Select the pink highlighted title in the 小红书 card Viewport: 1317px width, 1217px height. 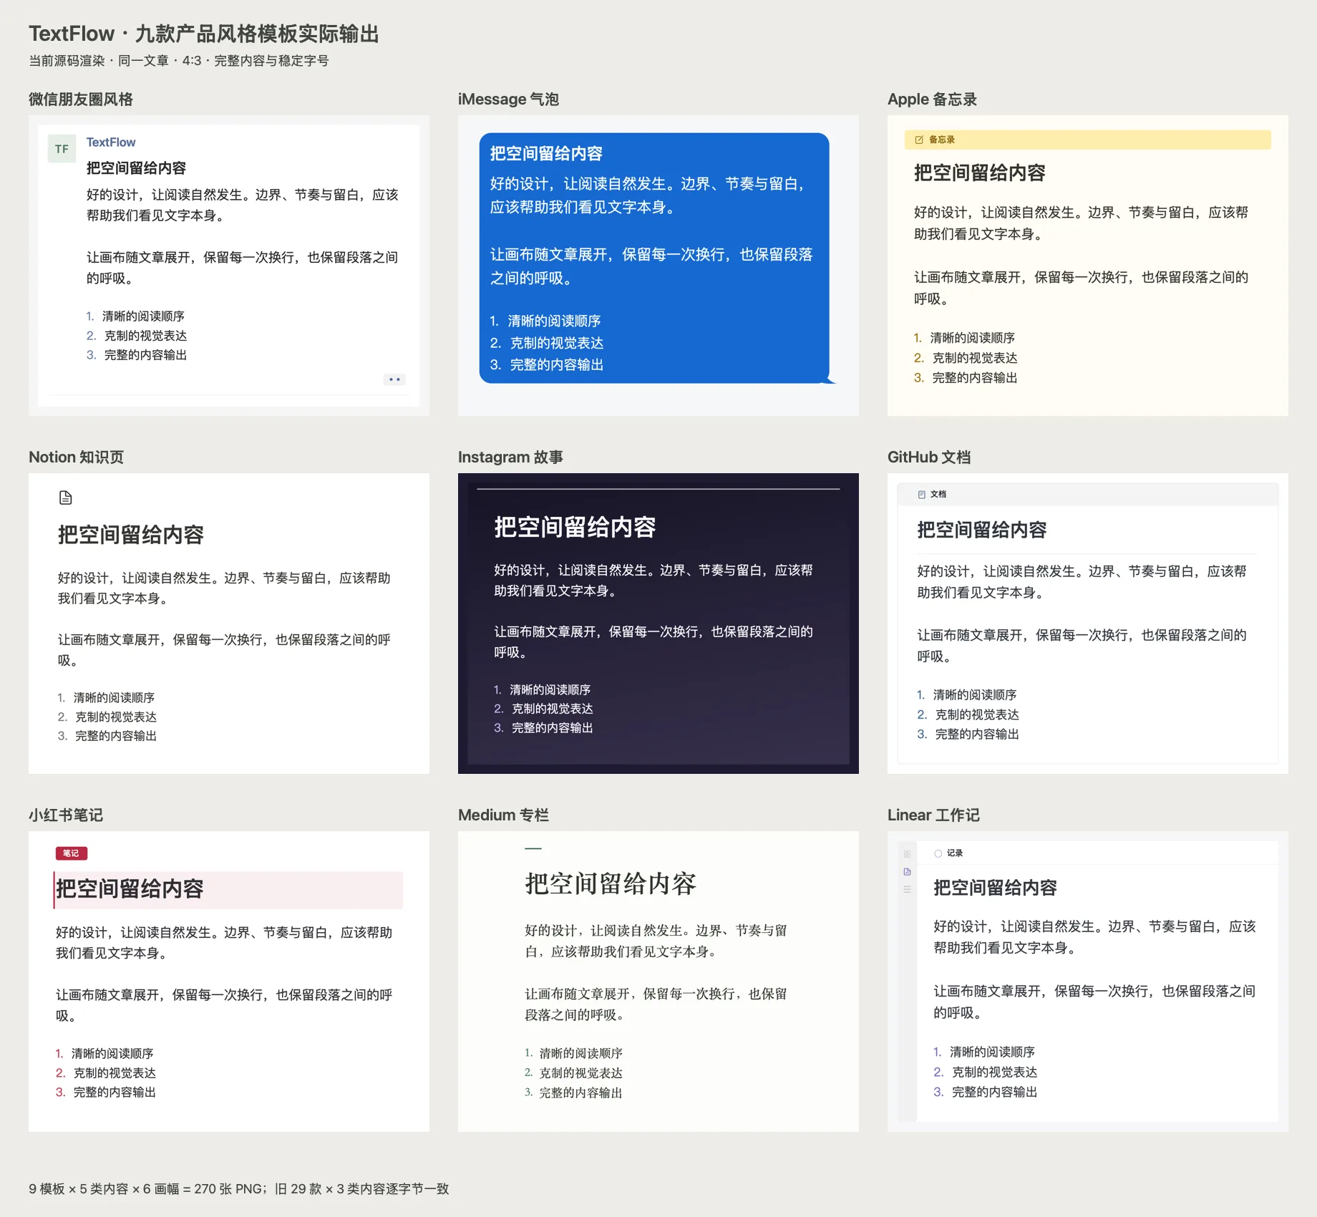click(228, 890)
